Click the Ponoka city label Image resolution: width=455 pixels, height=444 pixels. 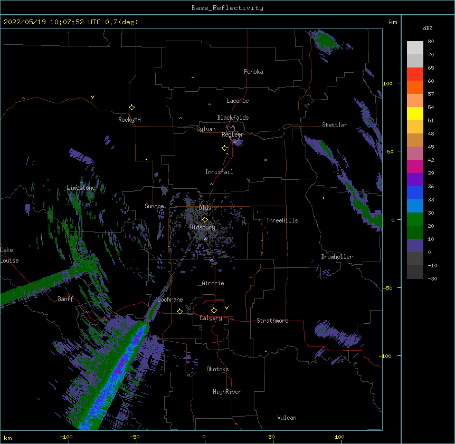pos(253,72)
